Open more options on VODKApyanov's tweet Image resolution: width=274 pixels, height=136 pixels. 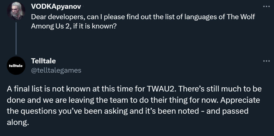tap(266, 6)
